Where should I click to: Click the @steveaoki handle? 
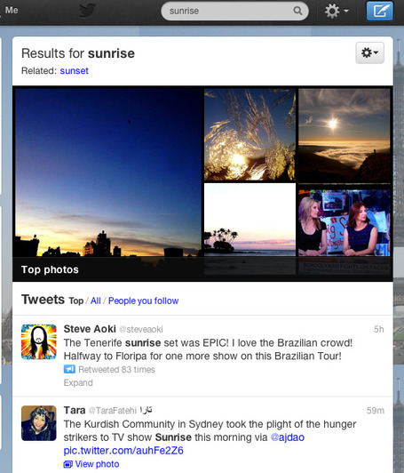tap(141, 329)
